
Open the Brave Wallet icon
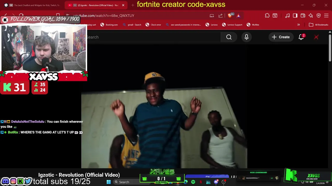[303, 16]
